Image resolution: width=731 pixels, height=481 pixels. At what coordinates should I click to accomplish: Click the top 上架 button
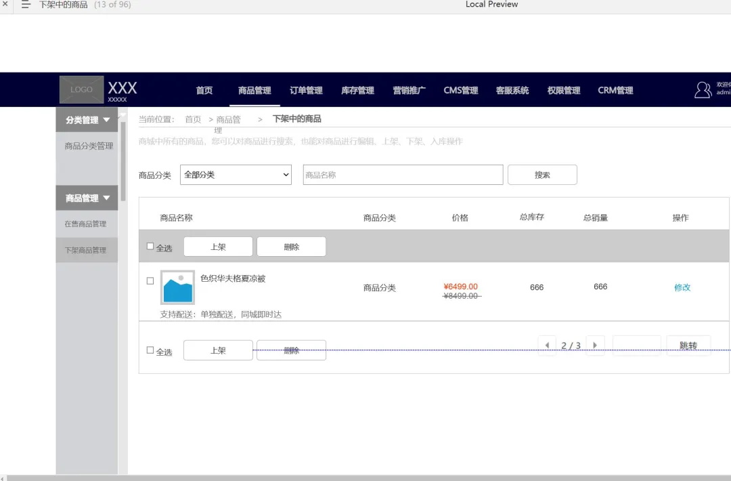(x=218, y=247)
